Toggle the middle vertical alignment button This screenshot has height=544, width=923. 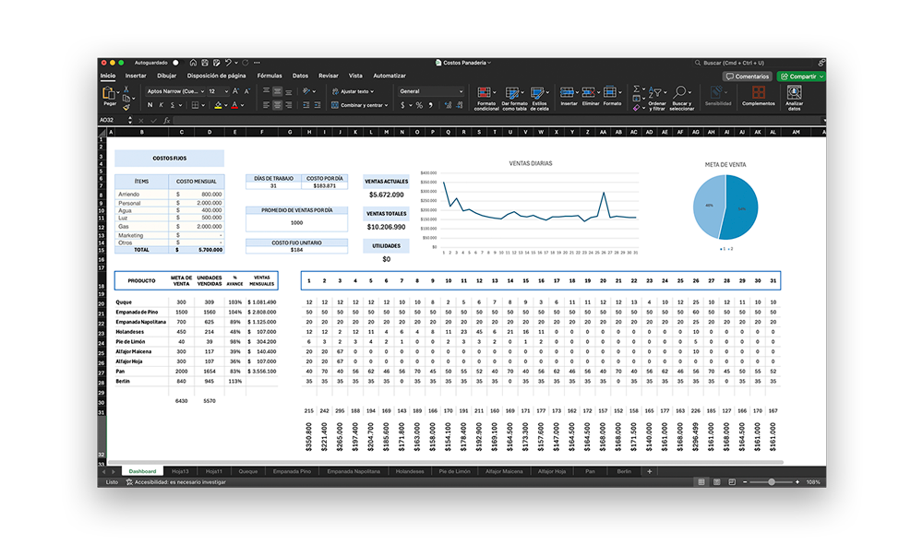point(277,91)
